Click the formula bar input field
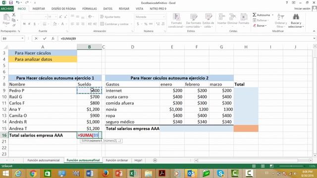The height and width of the screenshot is (178, 317). [x=185, y=39]
